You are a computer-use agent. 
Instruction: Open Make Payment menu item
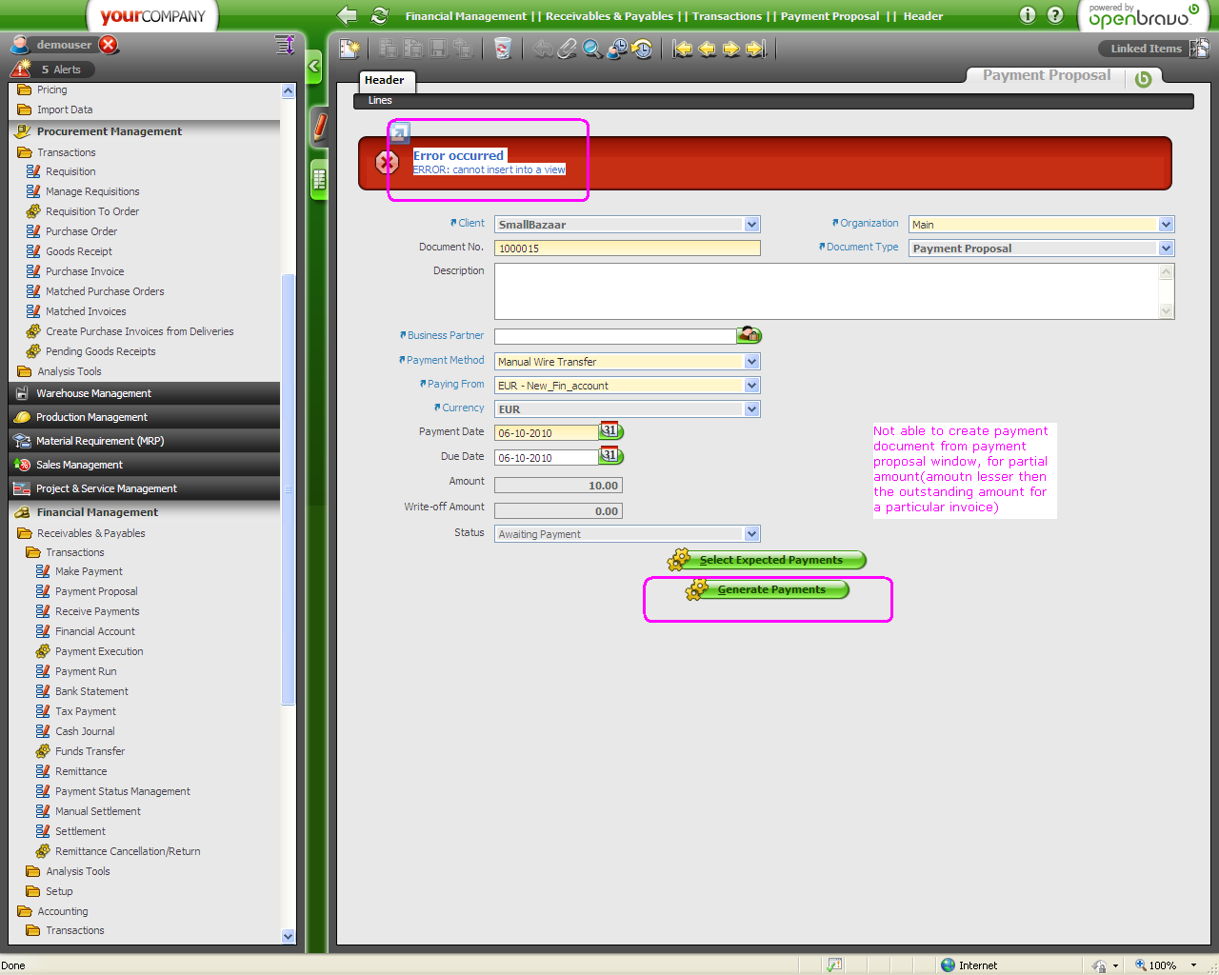(x=89, y=571)
